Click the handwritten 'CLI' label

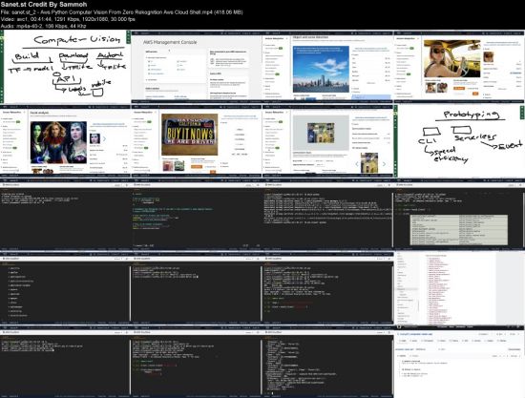(427, 141)
